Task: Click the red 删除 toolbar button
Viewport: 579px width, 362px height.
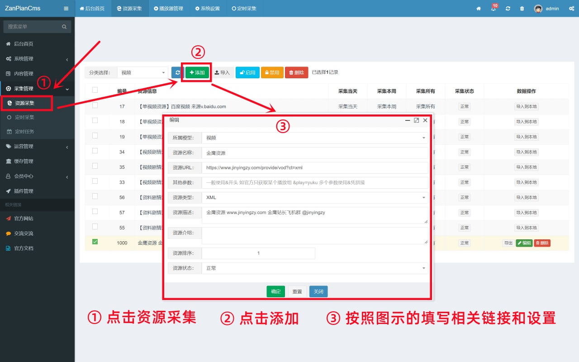Action: tap(296, 72)
